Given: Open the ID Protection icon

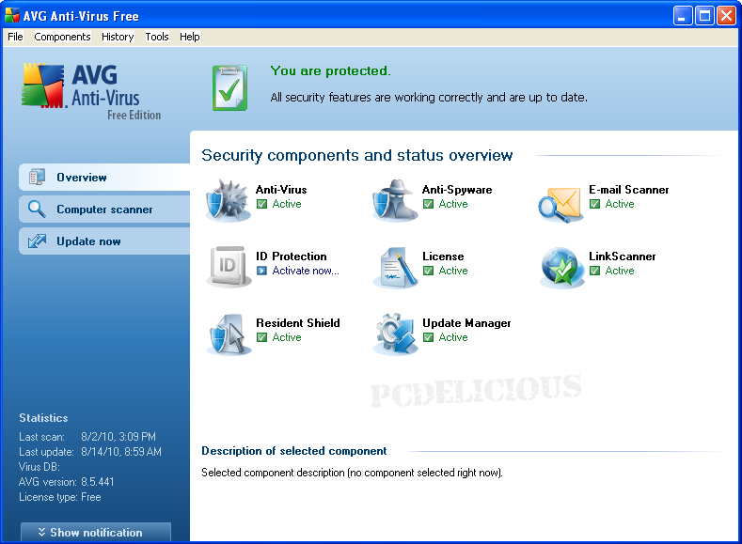Looking at the screenshot, I should pyautogui.click(x=229, y=267).
